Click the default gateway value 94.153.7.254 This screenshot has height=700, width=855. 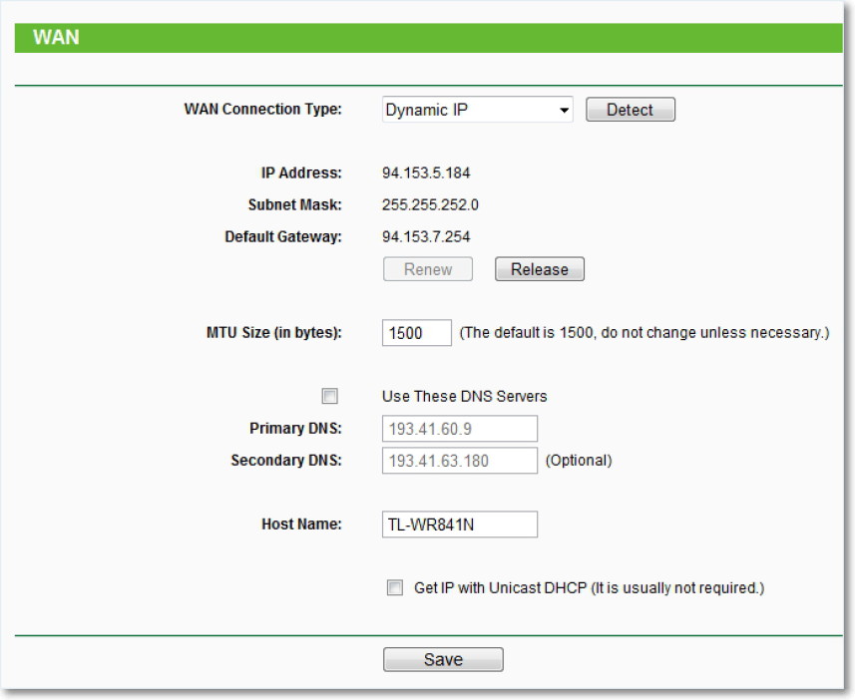[x=426, y=236]
